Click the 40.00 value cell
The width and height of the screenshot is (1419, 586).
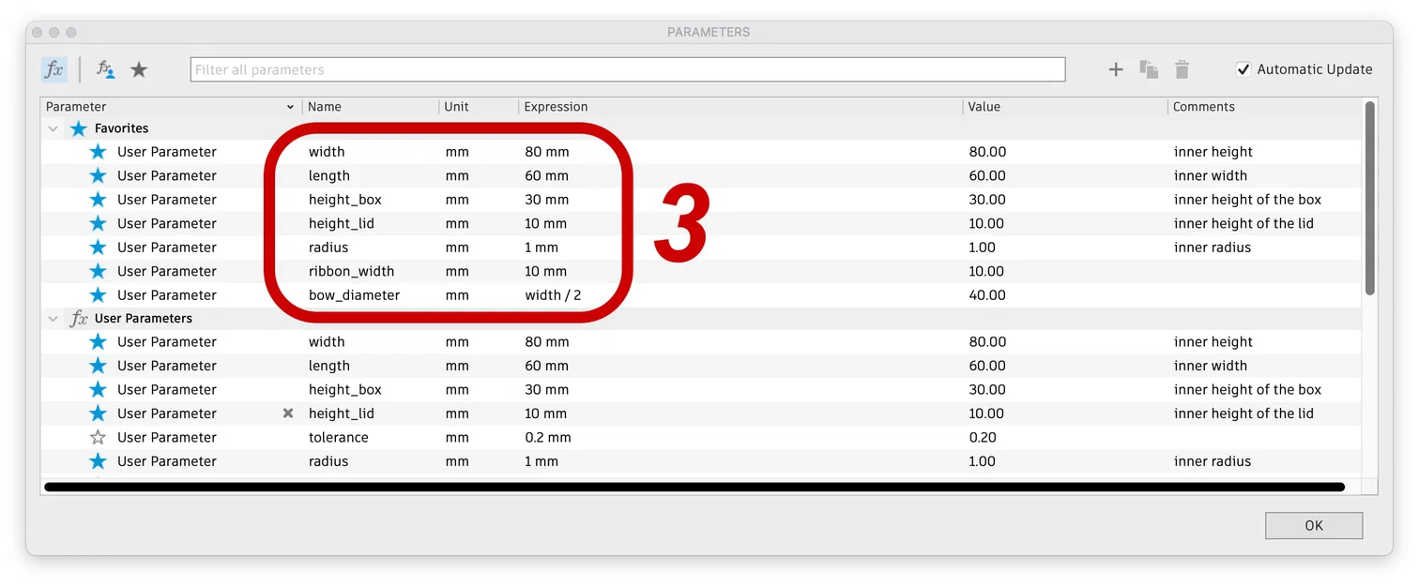click(987, 295)
